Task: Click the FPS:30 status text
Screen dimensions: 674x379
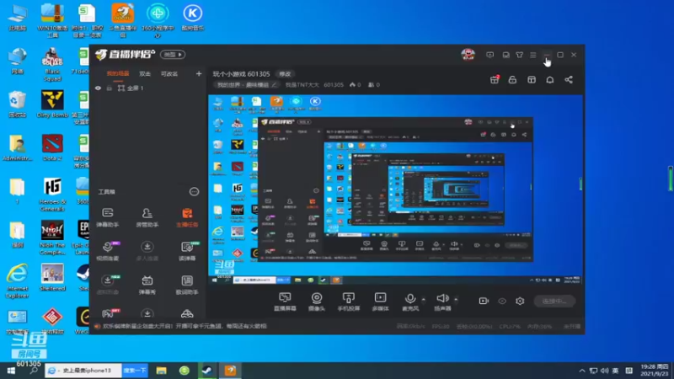Action: coord(441,327)
